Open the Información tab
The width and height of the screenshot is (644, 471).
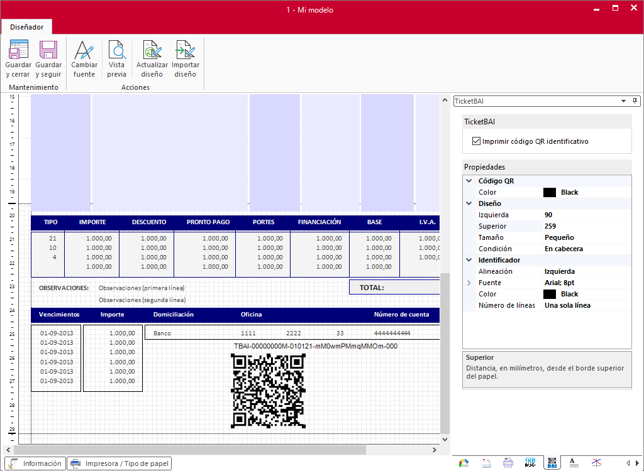[x=35, y=463]
